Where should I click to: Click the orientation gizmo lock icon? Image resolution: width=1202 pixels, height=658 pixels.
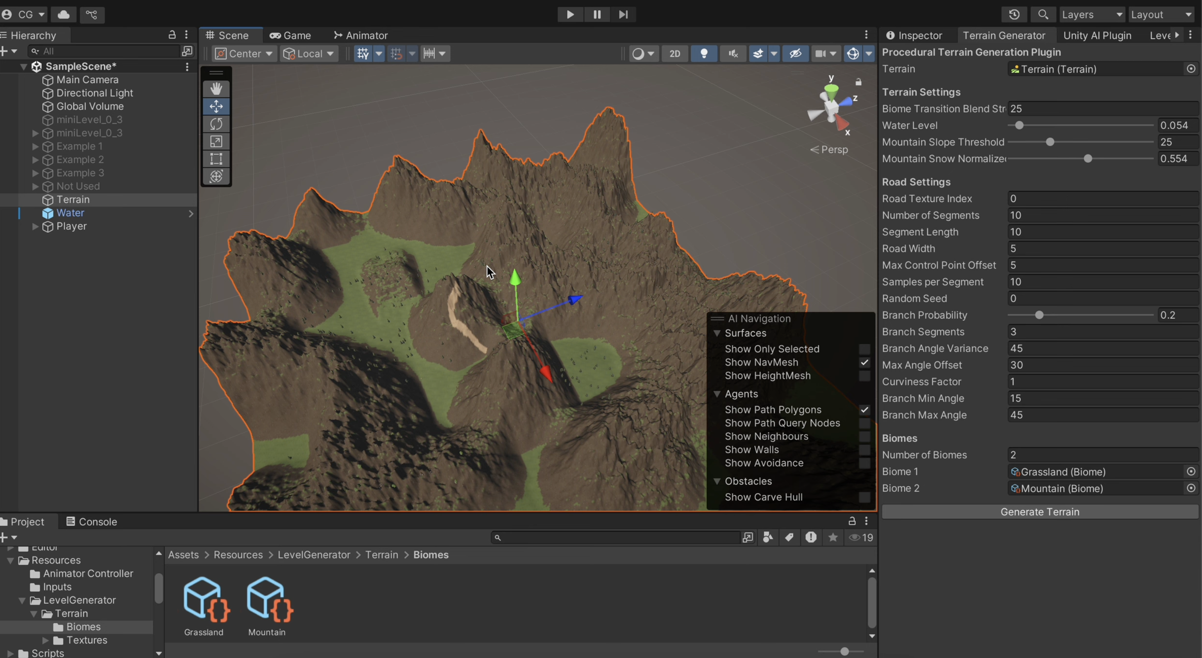click(858, 82)
